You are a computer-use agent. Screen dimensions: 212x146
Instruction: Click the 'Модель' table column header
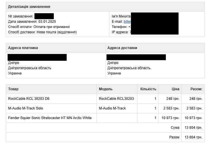pyautogui.click(x=106, y=89)
